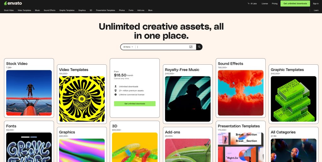Open the All Categories portrait thumbnail
Image resolution: width=322 pixels, height=162 pixels.
[x=294, y=150]
